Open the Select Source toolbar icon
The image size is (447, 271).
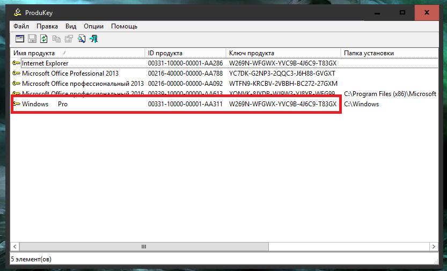pyautogui.click(x=20, y=39)
